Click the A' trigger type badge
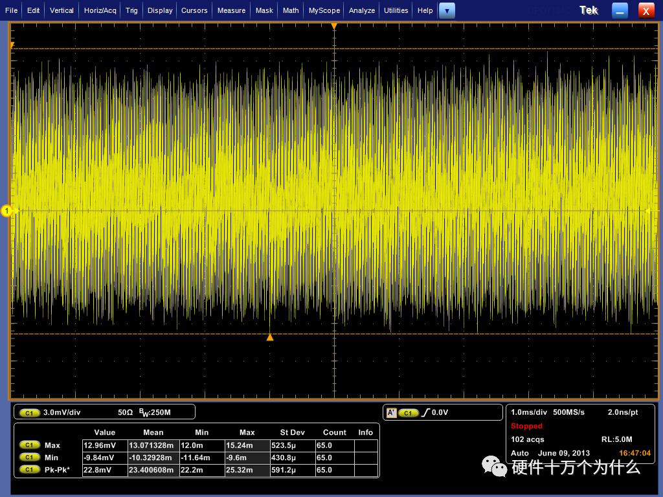Screen dimensions: 663x497 390,412
